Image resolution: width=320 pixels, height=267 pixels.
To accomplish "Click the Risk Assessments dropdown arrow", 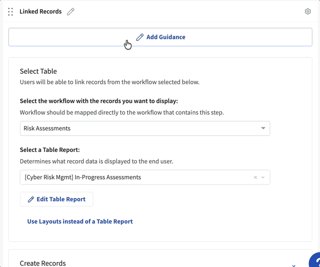I will click(x=263, y=128).
